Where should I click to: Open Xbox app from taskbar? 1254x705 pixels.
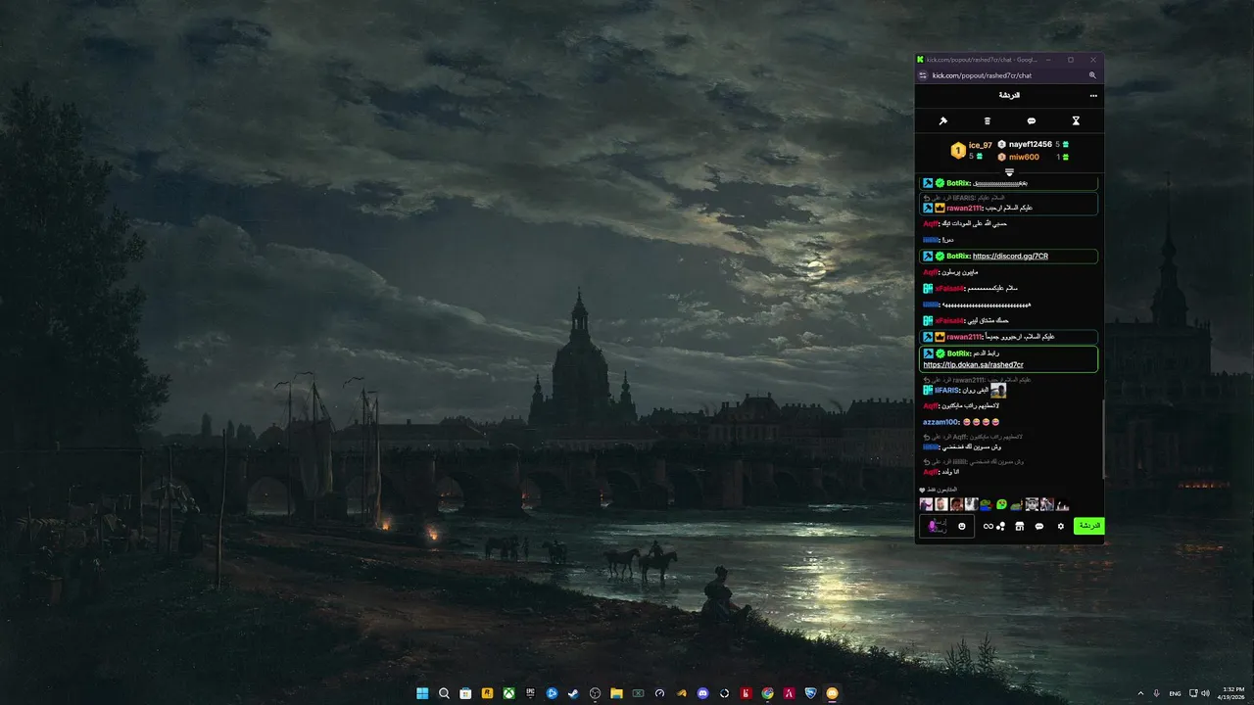coord(508,693)
